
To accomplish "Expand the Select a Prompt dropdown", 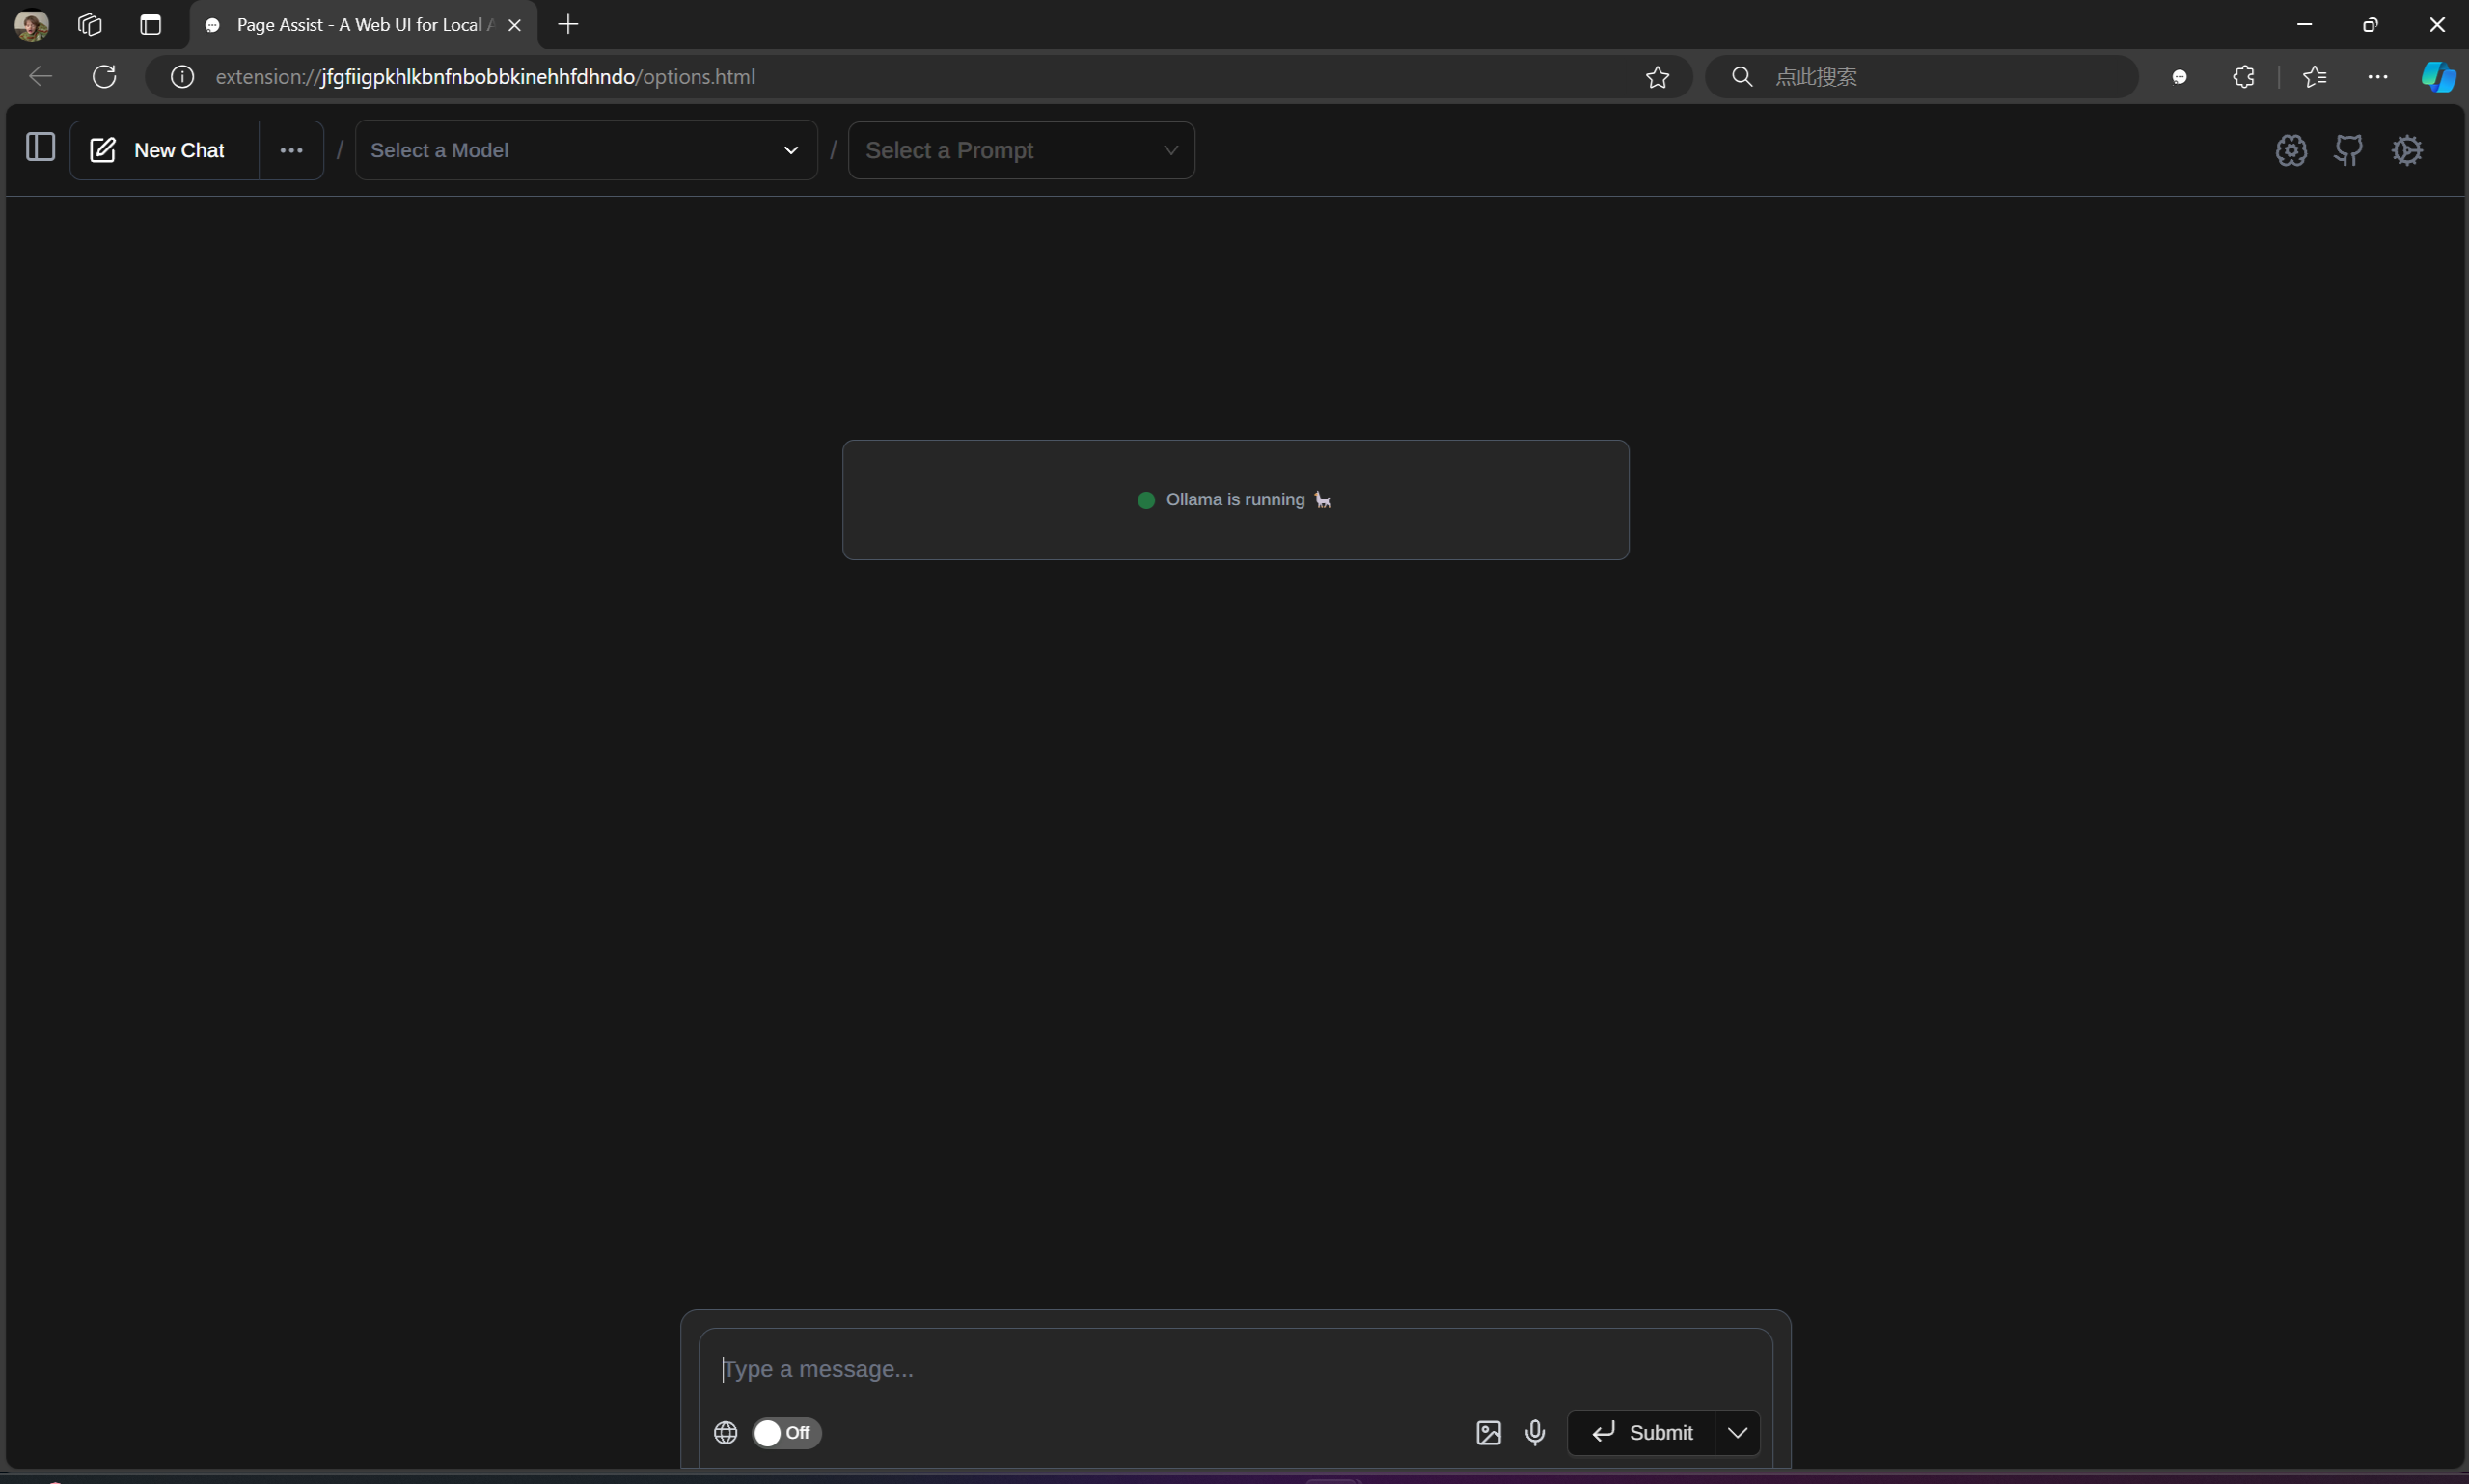I will point(1021,150).
